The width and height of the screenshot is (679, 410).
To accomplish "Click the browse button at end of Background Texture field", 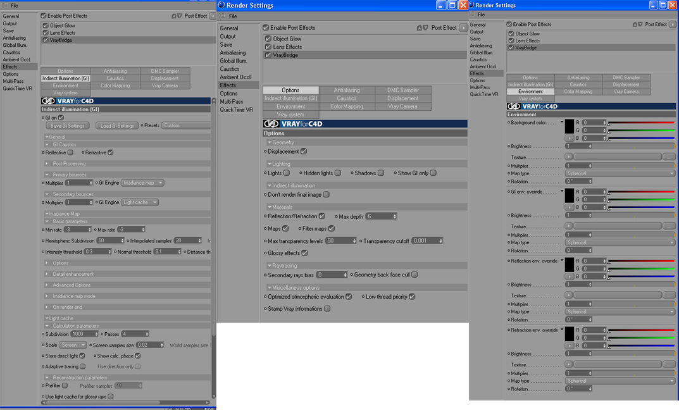I will pyautogui.click(x=669, y=157).
